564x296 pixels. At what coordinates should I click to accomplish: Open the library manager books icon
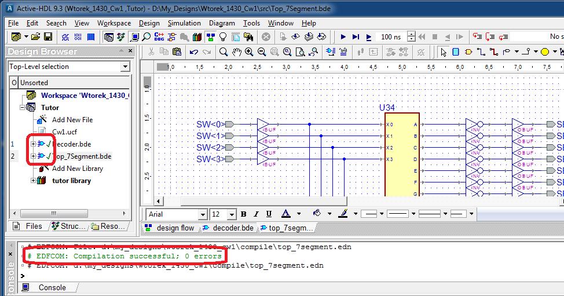[x=197, y=36]
